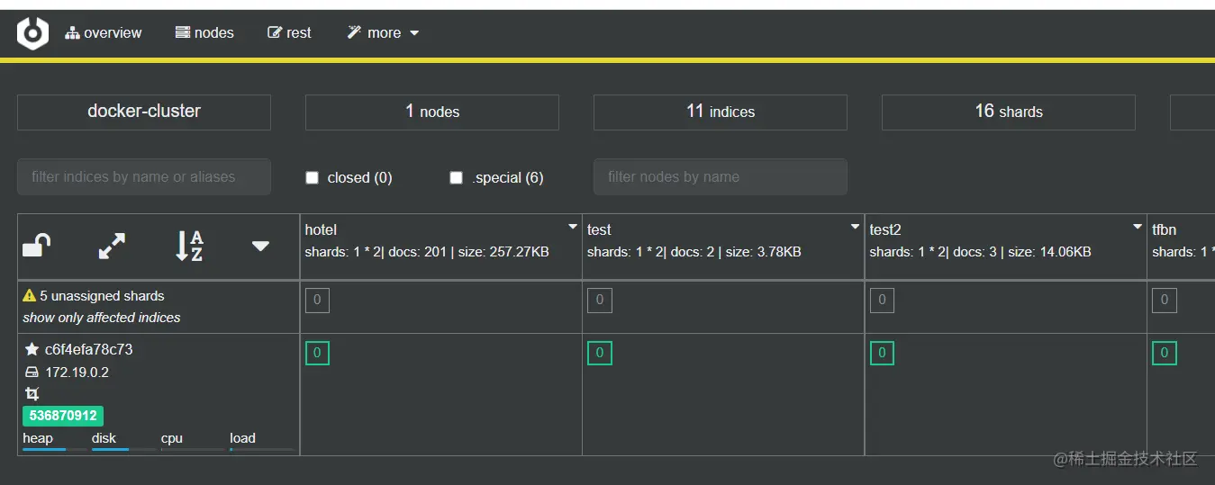Focus the filter indices by name field
This screenshot has width=1215, height=485.
pos(144,177)
